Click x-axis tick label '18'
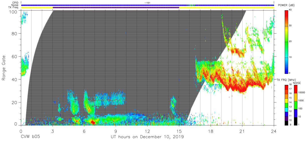 point(210,131)
